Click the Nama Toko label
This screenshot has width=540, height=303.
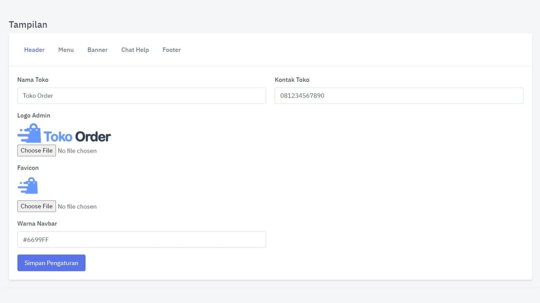click(33, 80)
